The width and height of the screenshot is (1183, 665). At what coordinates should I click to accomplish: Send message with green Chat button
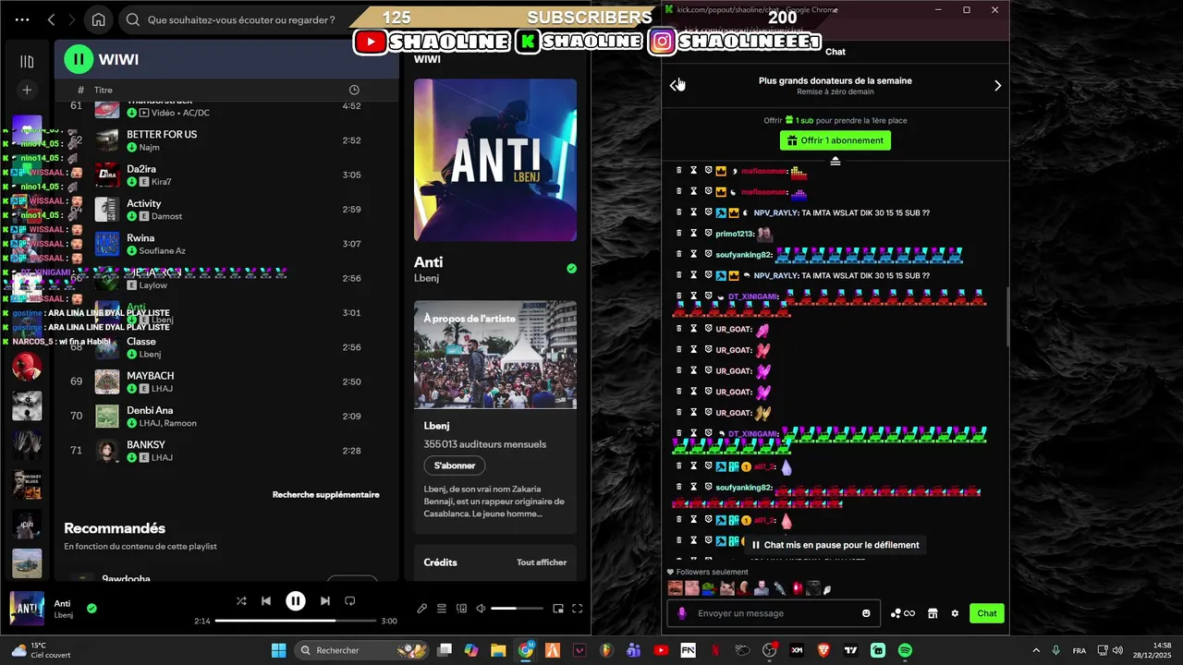987,613
